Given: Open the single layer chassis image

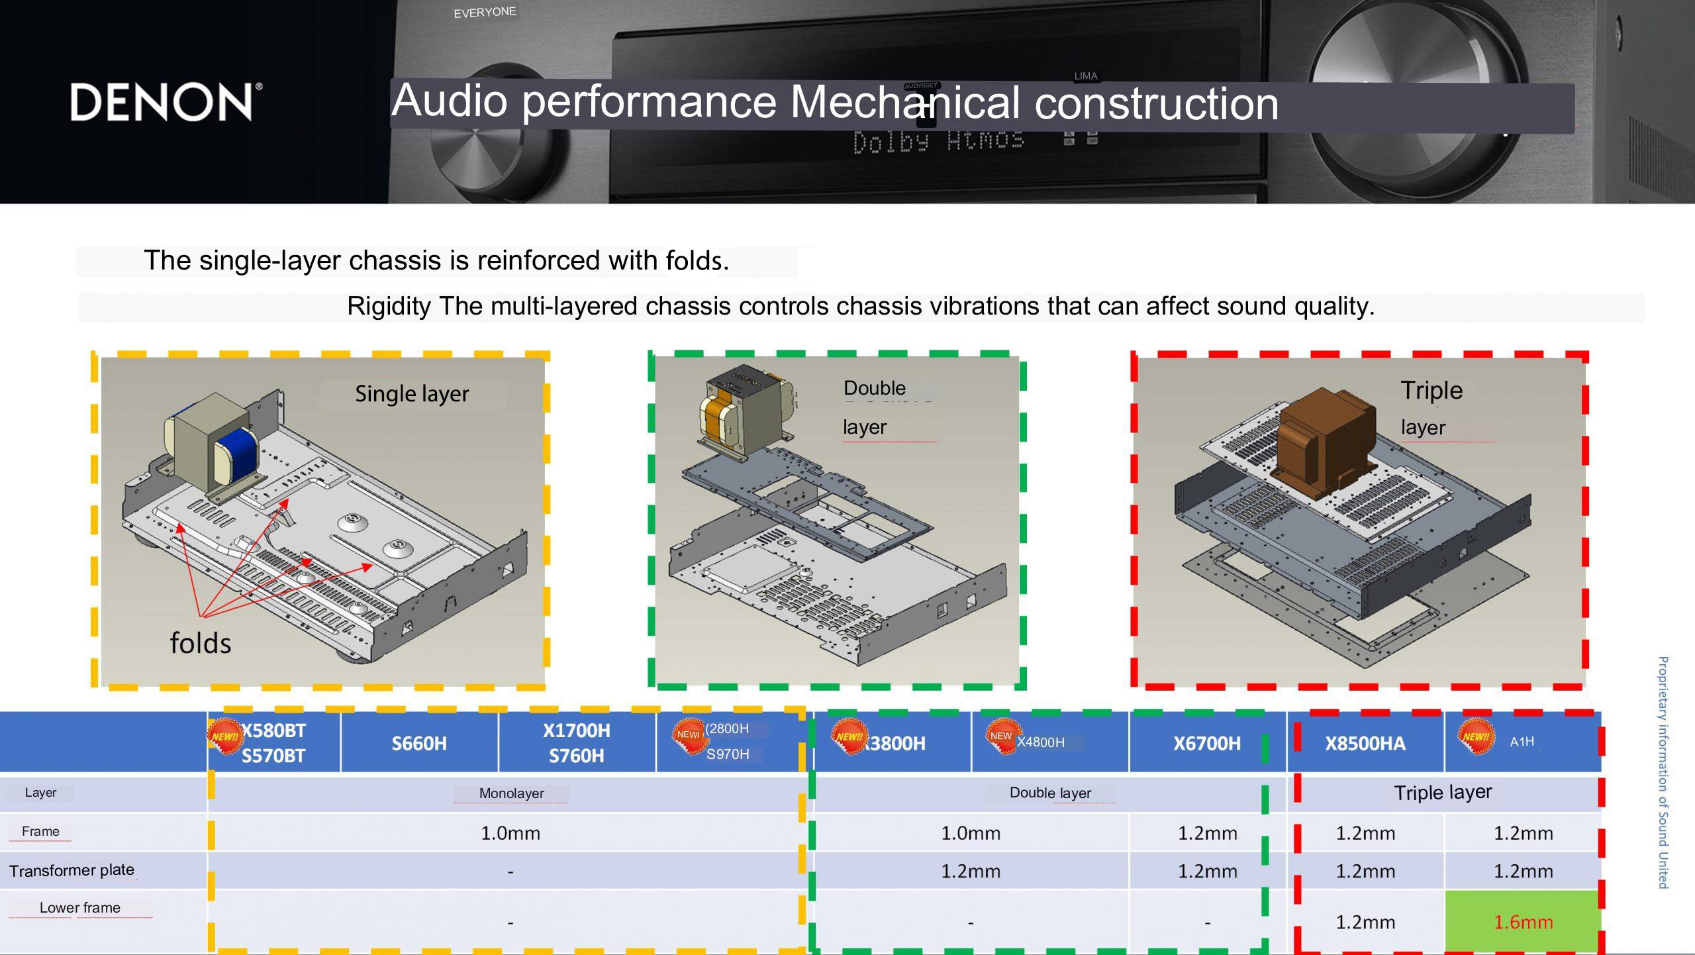Looking at the screenshot, I should pos(322,521).
